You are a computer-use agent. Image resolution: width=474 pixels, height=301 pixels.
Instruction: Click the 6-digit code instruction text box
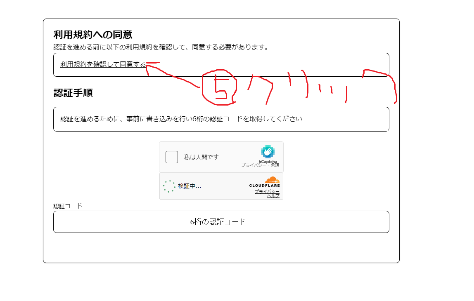(x=221, y=119)
